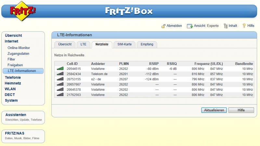Click the RSRQ column header
The width and height of the screenshot is (260, 146).
coord(172,64)
